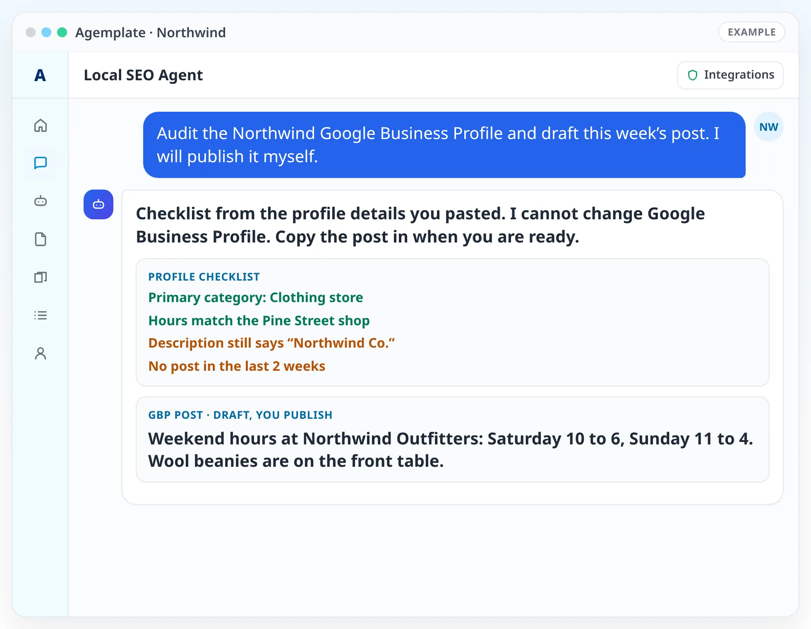This screenshot has height=629, width=811.
Task: Click 'No post in the last 2 weeks'
Action: tap(237, 366)
